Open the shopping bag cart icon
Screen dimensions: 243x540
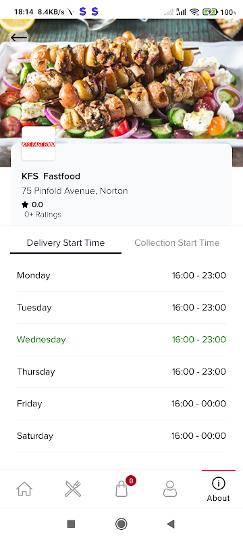(x=122, y=488)
